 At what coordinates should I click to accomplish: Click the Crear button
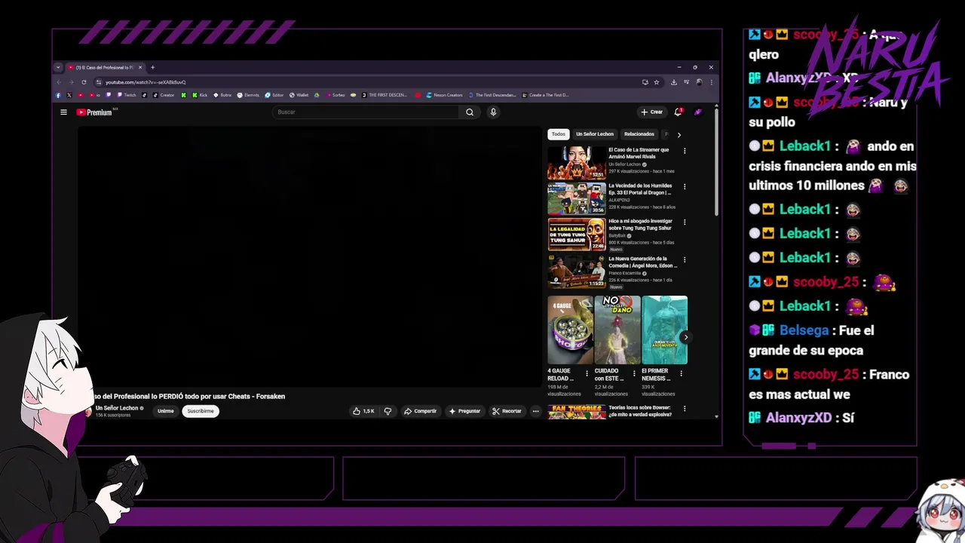[651, 112]
